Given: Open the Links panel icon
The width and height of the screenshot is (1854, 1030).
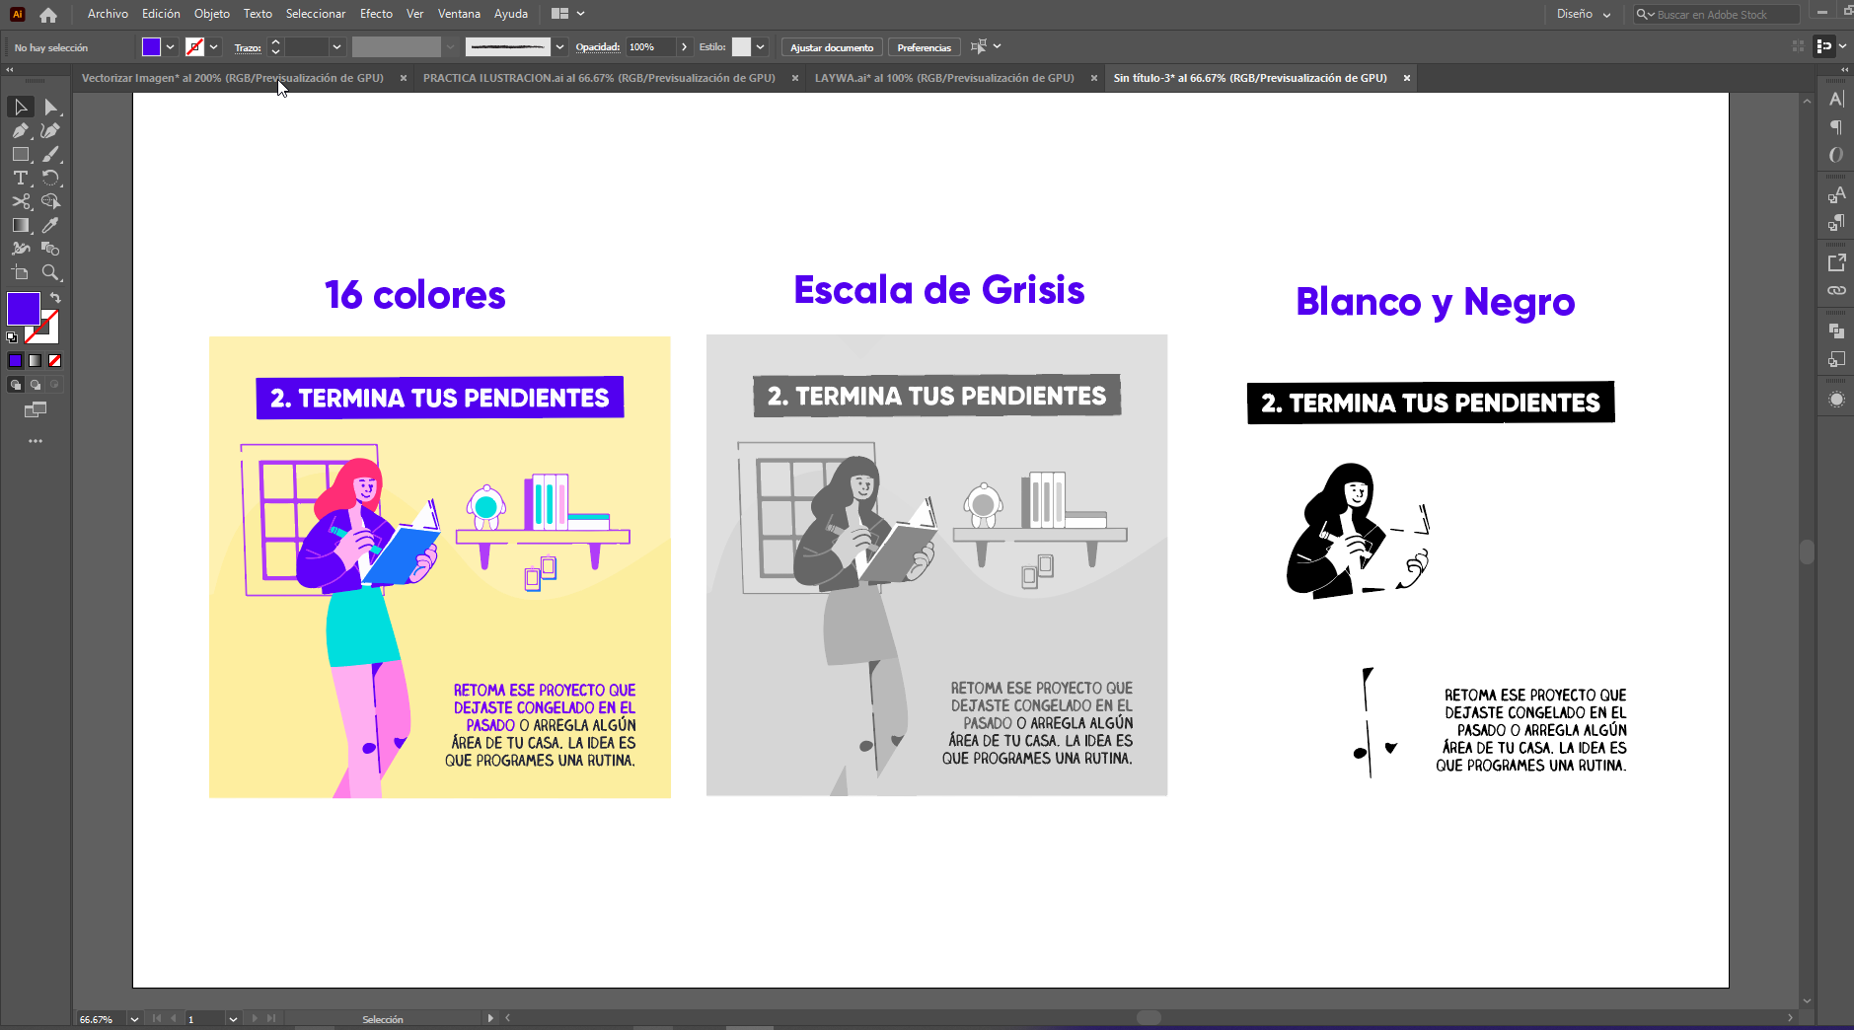Looking at the screenshot, I should pos(1836,291).
